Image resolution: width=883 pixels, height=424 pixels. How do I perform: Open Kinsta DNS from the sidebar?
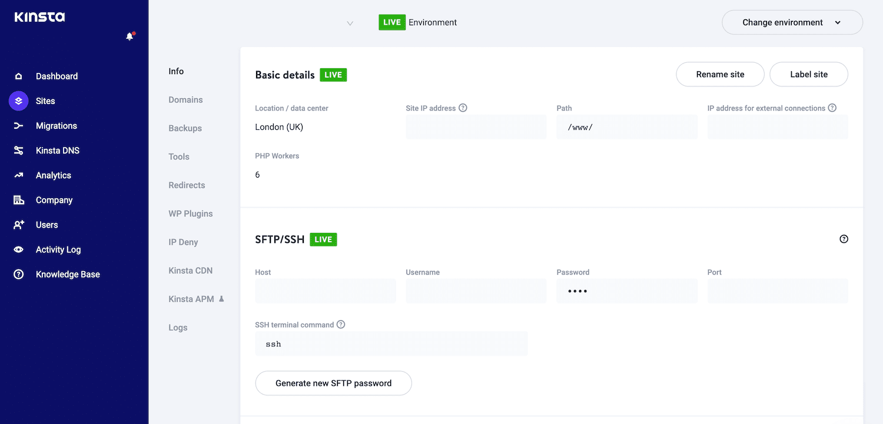pyautogui.click(x=18, y=150)
